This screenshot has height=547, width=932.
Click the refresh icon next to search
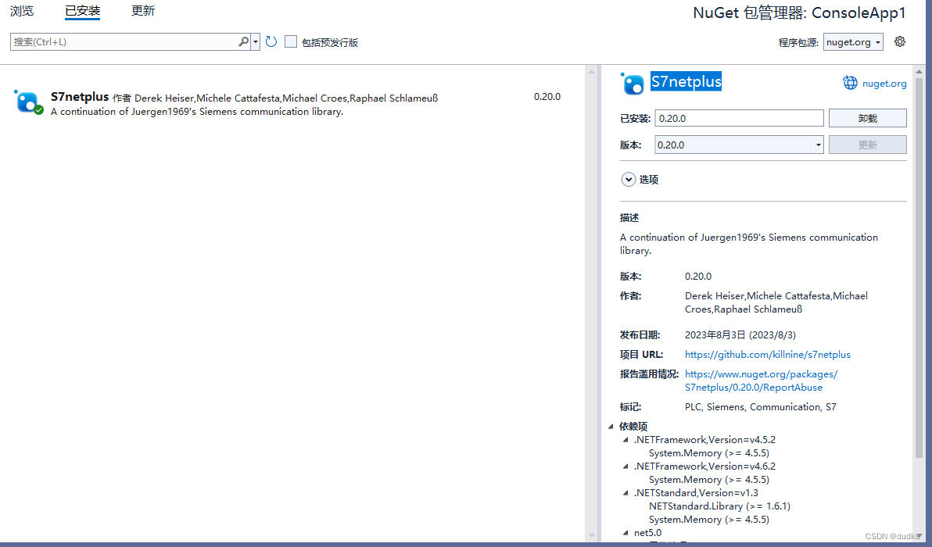[271, 41]
